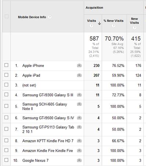Toggle sort arrow on Visits column
Viewport: 146px width, 166px height.
tap(99, 23)
